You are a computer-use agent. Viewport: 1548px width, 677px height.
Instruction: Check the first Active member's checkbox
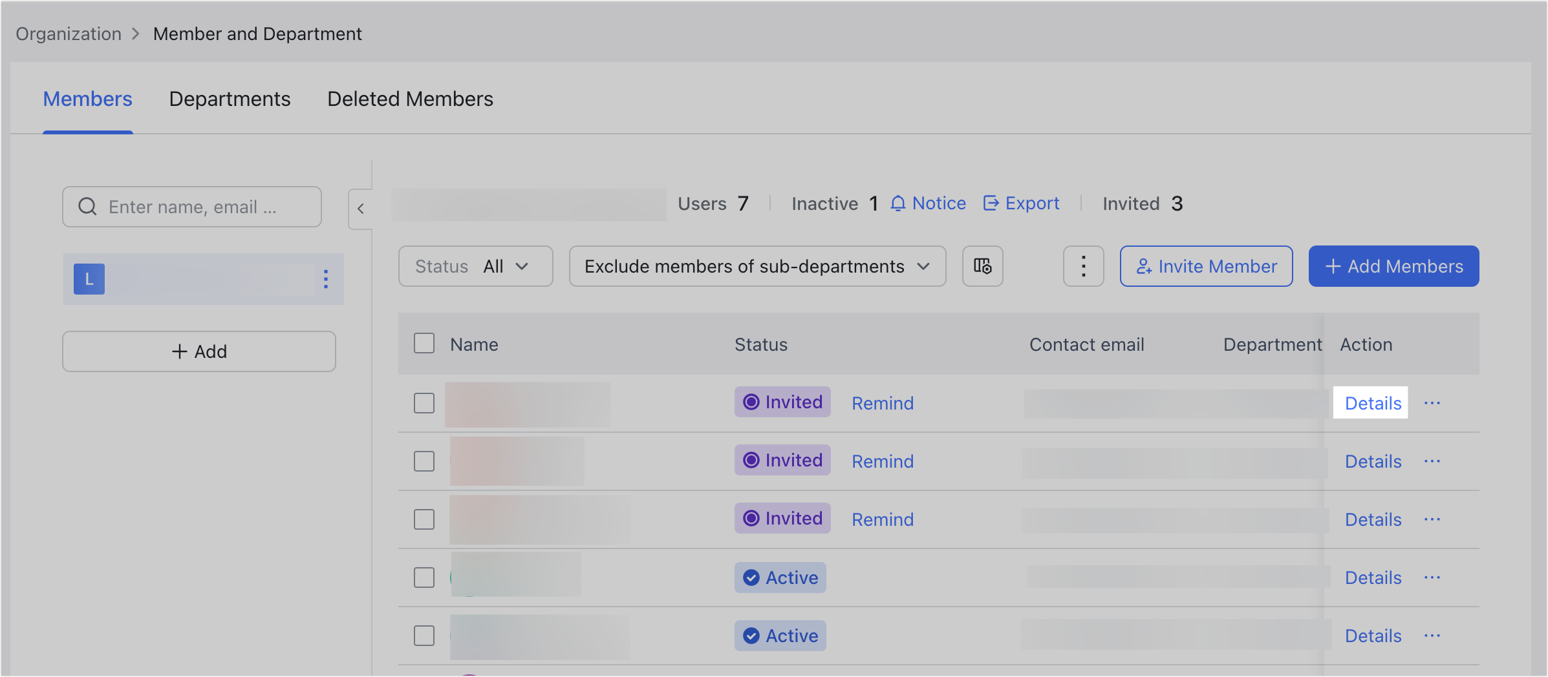coord(424,578)
